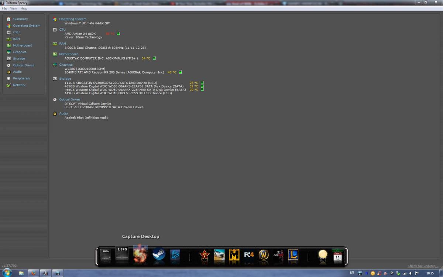Click the weather widget in the dock

click(323, 255)
